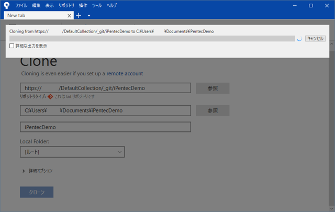Open the 編集 menu
Screen dimensions: 335x212
point(36,5)
